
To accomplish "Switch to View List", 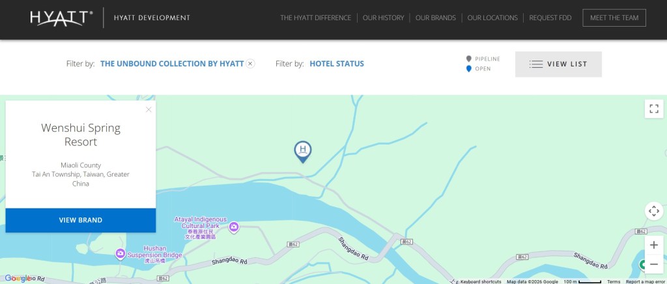I will click(558, 64).
